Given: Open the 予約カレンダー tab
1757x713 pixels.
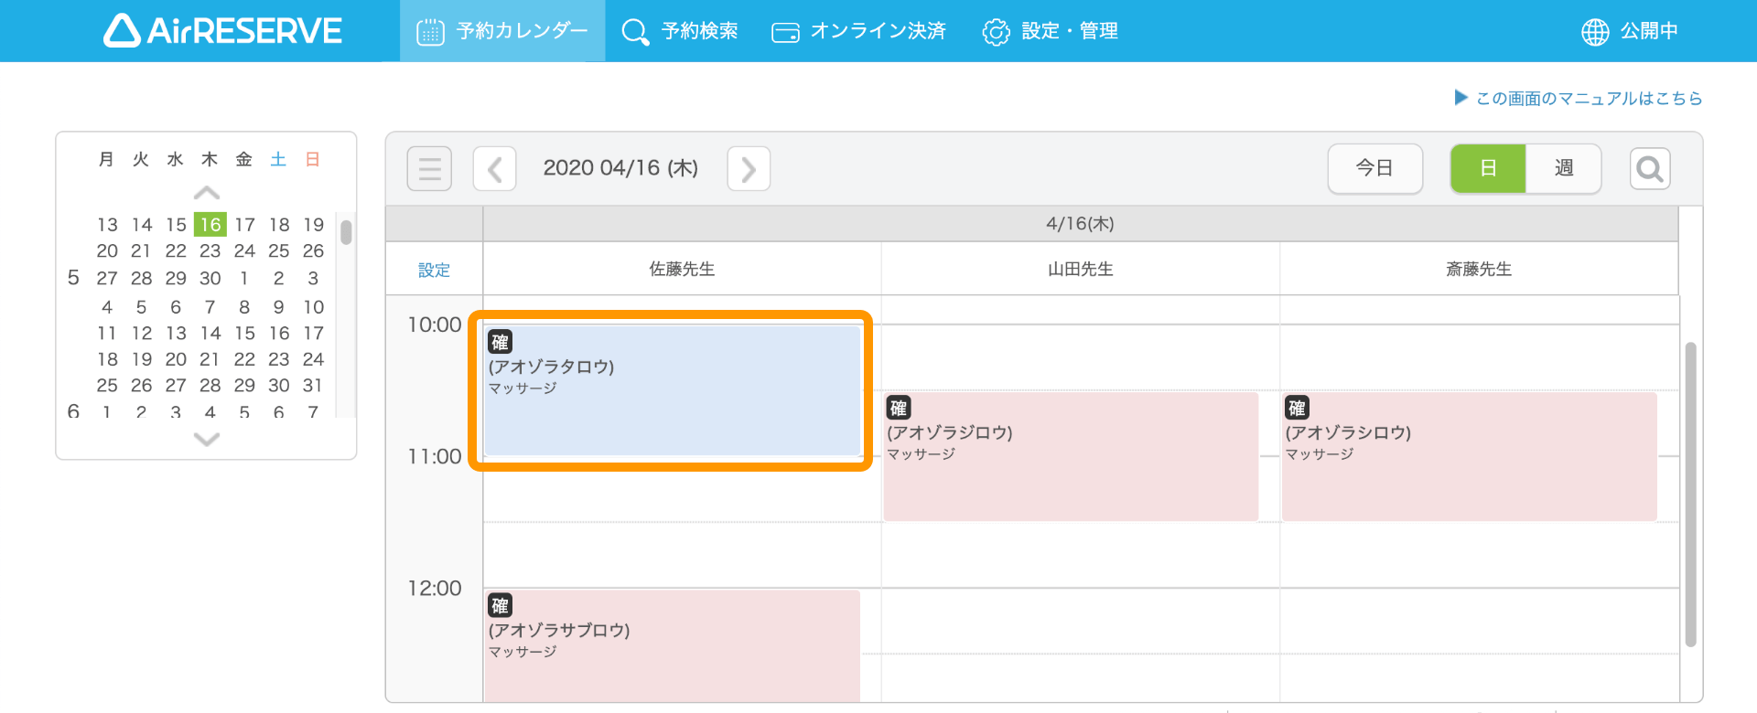Looking at the screenshot, I should (502, 31).
